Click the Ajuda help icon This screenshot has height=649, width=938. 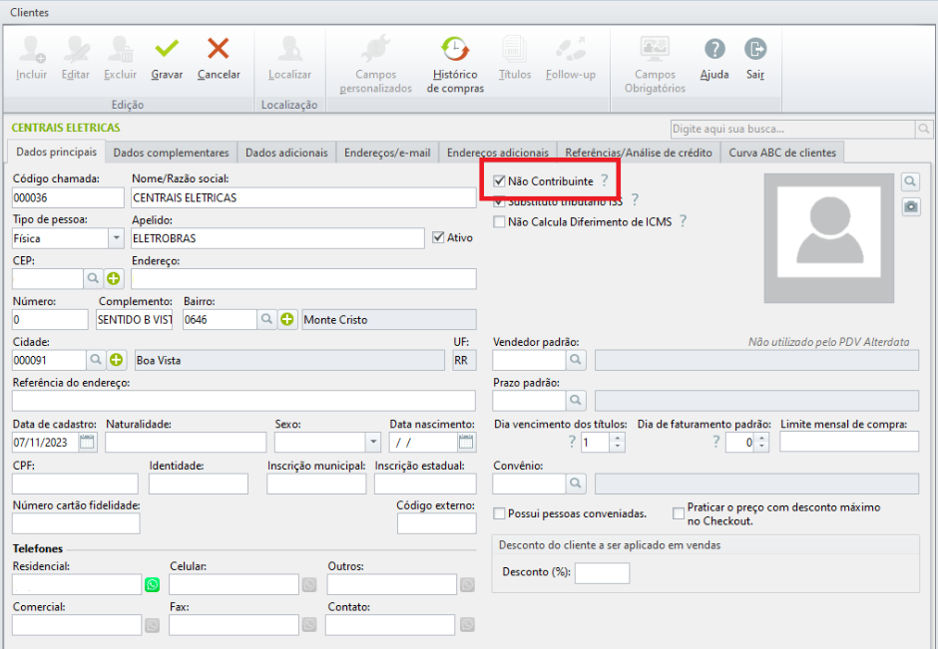714,50
